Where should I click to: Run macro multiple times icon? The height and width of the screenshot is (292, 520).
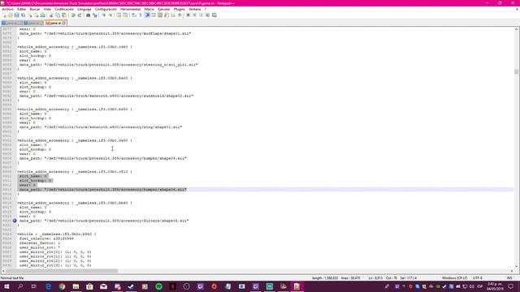(x=208, y=15)
